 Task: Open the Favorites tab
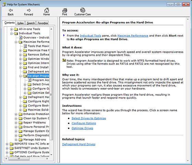pyautogui.click(x=43, y=23)
